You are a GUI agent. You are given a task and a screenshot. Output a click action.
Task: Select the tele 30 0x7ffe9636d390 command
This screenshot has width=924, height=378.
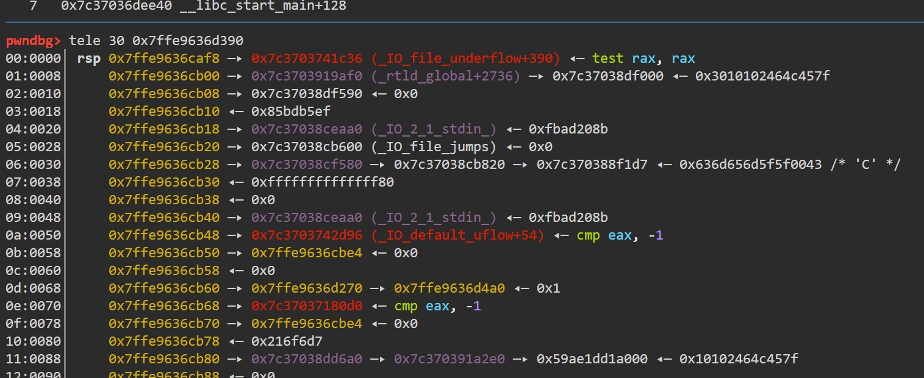[156, 41]
